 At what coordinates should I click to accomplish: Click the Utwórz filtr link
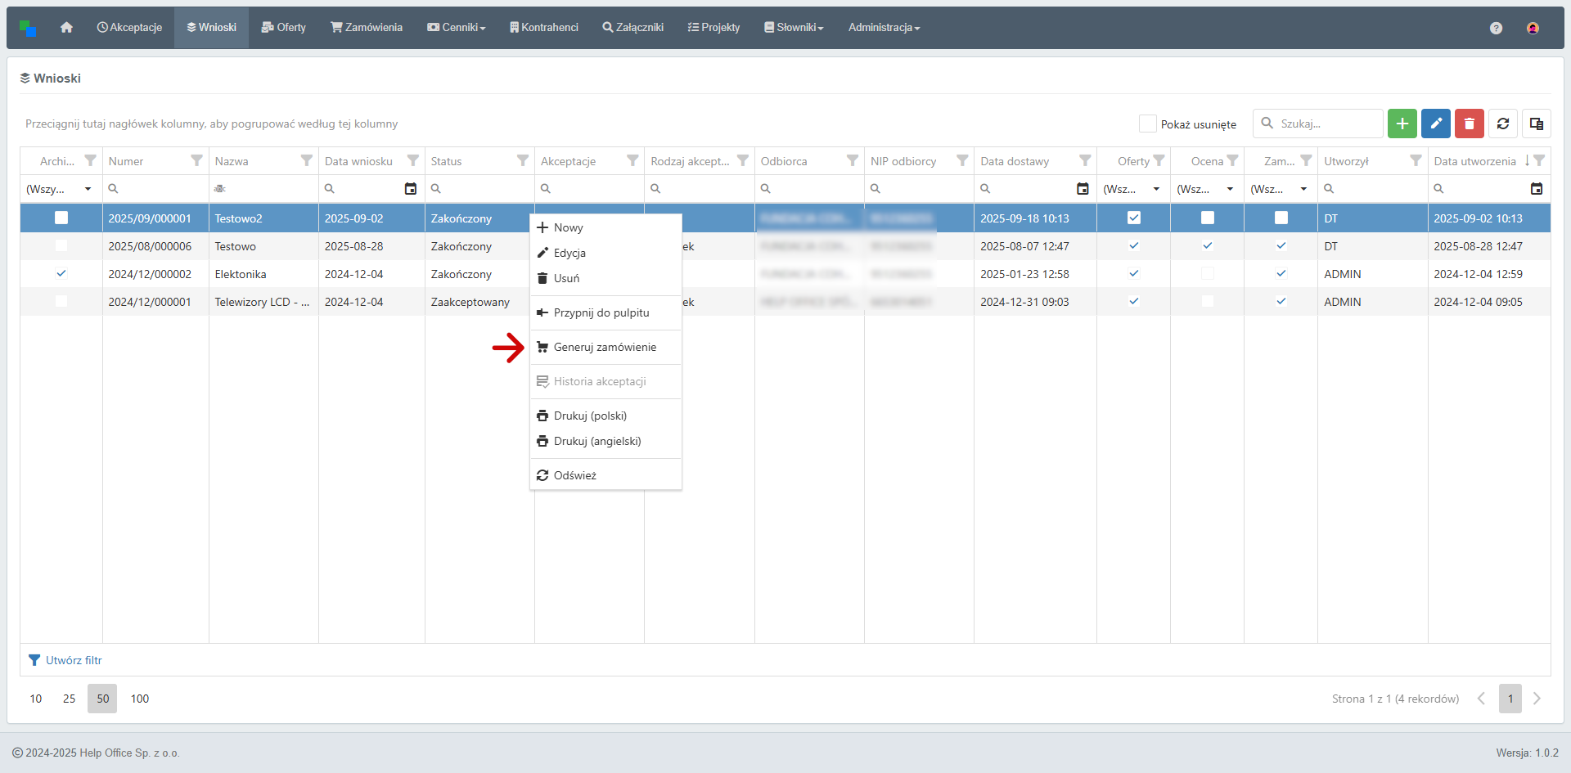(74, 660)
